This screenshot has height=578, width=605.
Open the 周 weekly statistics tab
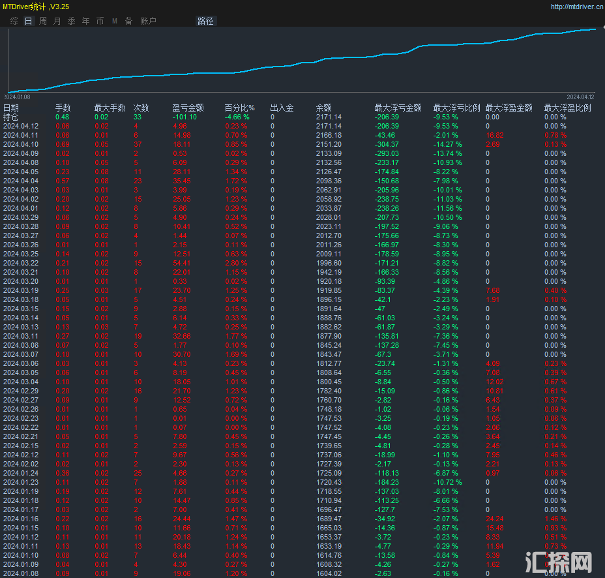43,21
